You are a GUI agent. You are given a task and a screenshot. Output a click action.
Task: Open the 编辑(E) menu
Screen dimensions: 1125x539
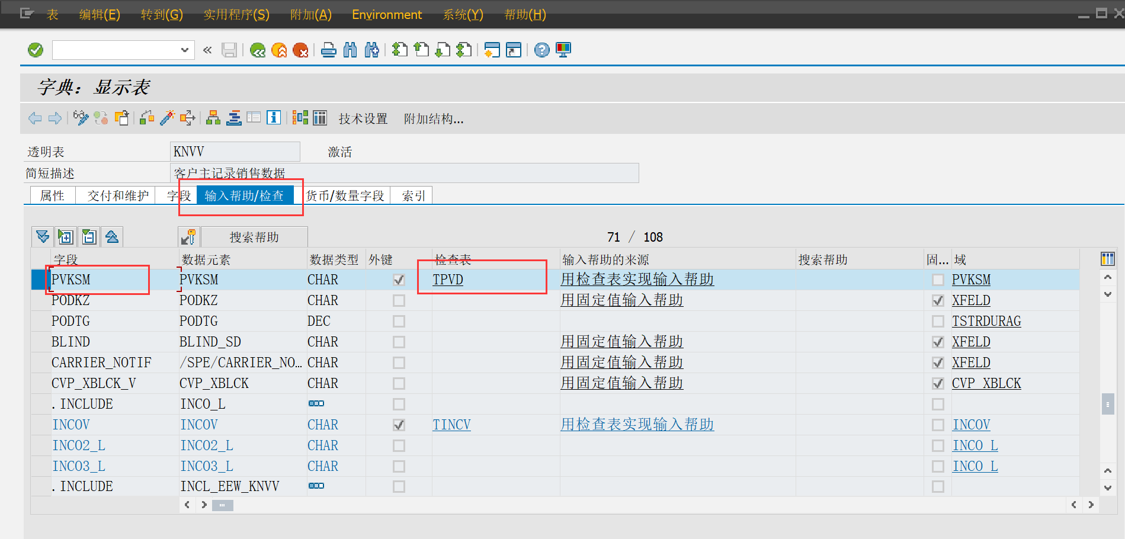point(100,15)
